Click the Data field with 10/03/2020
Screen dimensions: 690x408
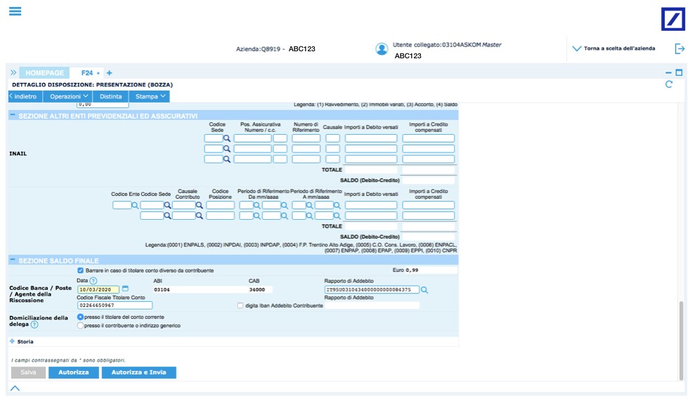98,290
